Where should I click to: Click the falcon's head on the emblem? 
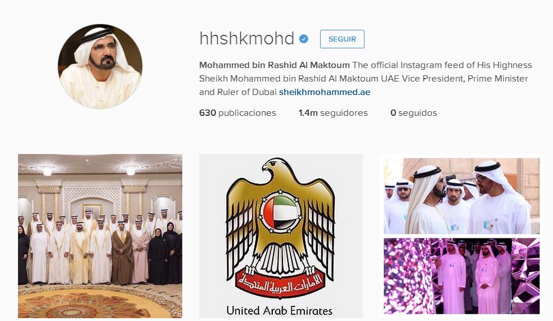tap(277, 169)
